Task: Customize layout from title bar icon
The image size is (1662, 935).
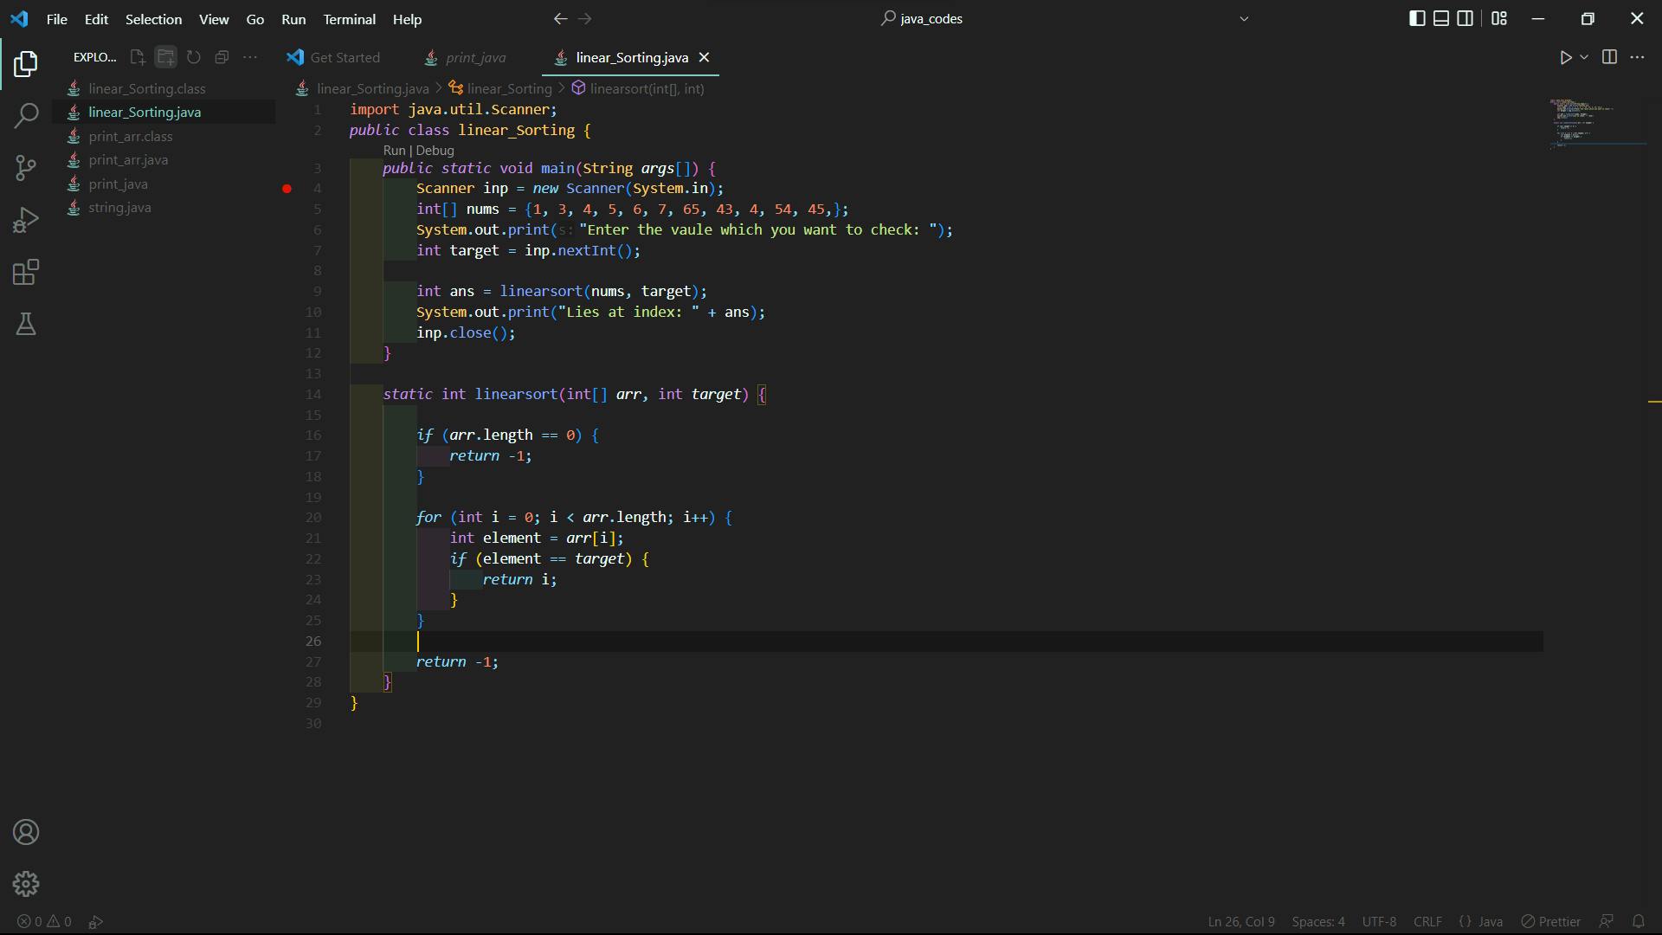Action: coord(1499,19)
